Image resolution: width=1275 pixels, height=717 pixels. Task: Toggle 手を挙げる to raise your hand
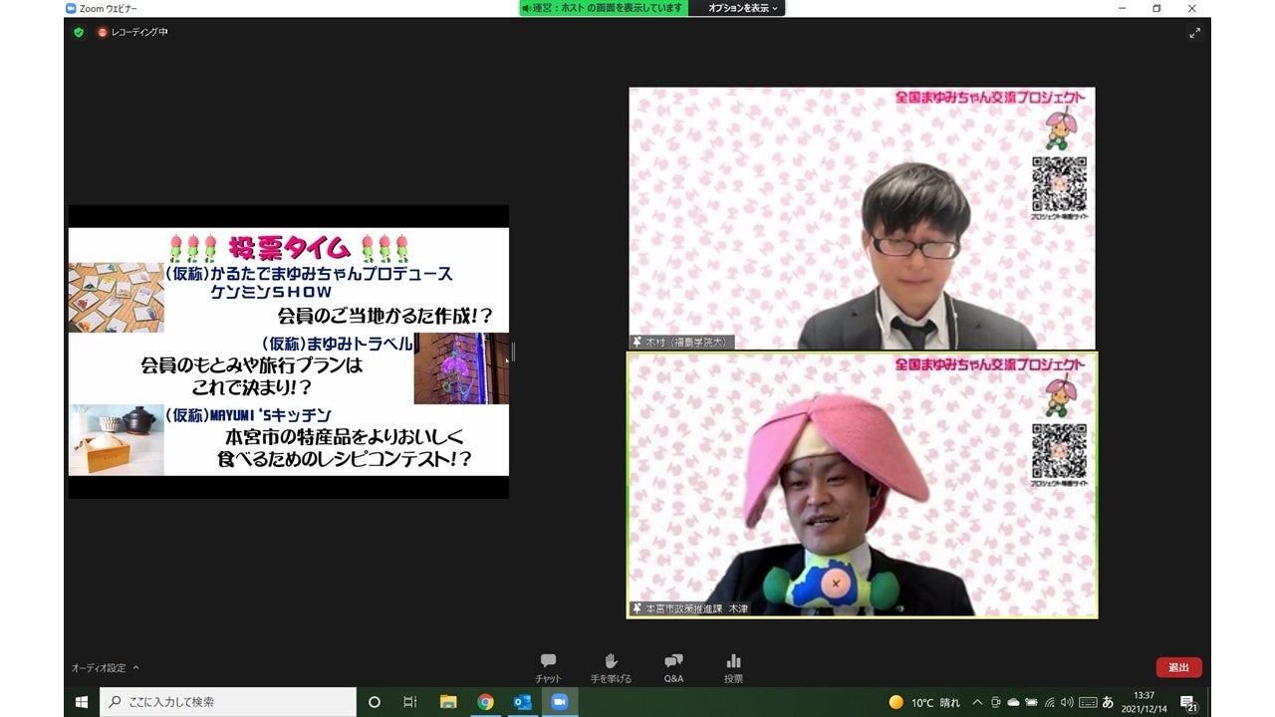pos(611,662)
